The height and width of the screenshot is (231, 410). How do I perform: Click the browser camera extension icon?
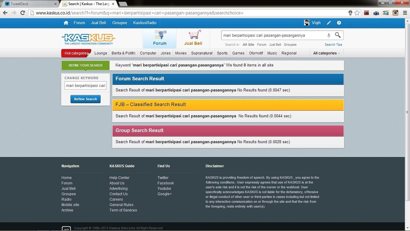(x=376, y=13)
